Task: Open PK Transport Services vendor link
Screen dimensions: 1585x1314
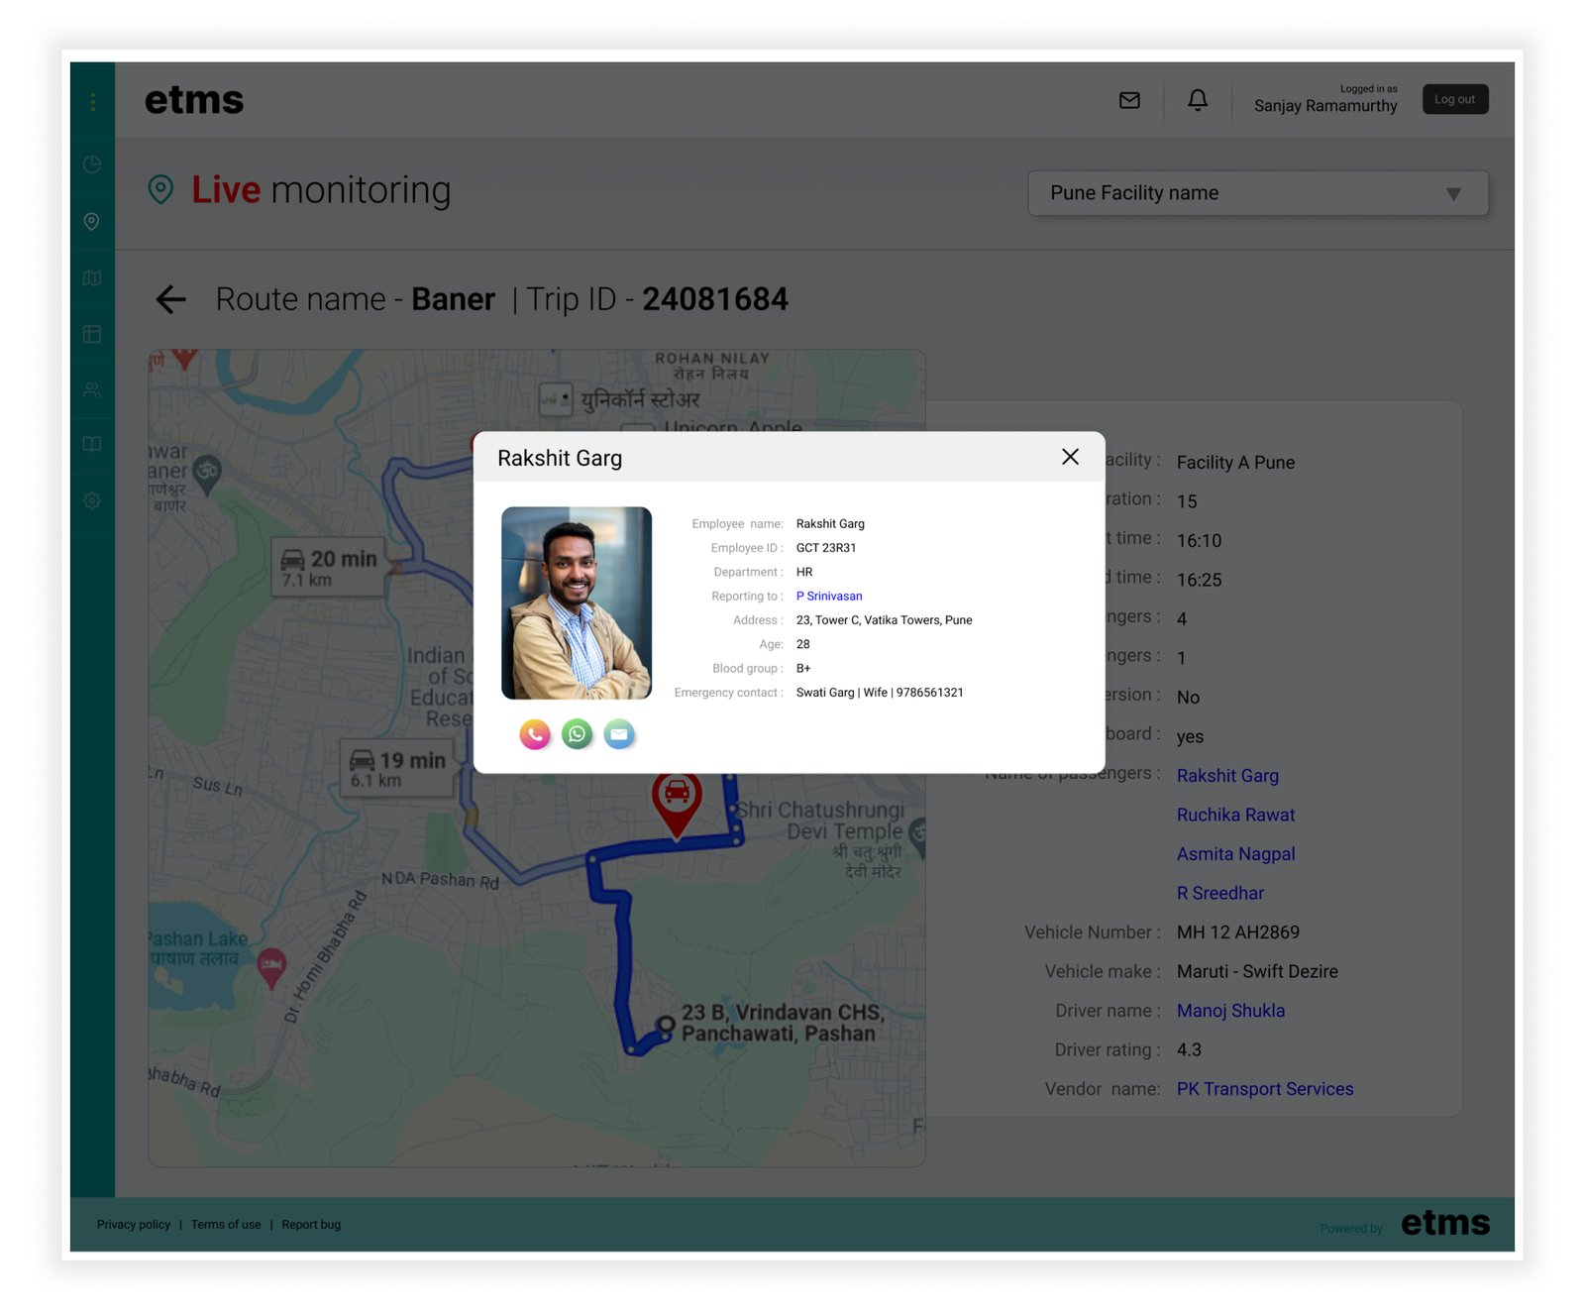Action: pos(1264,1089)
